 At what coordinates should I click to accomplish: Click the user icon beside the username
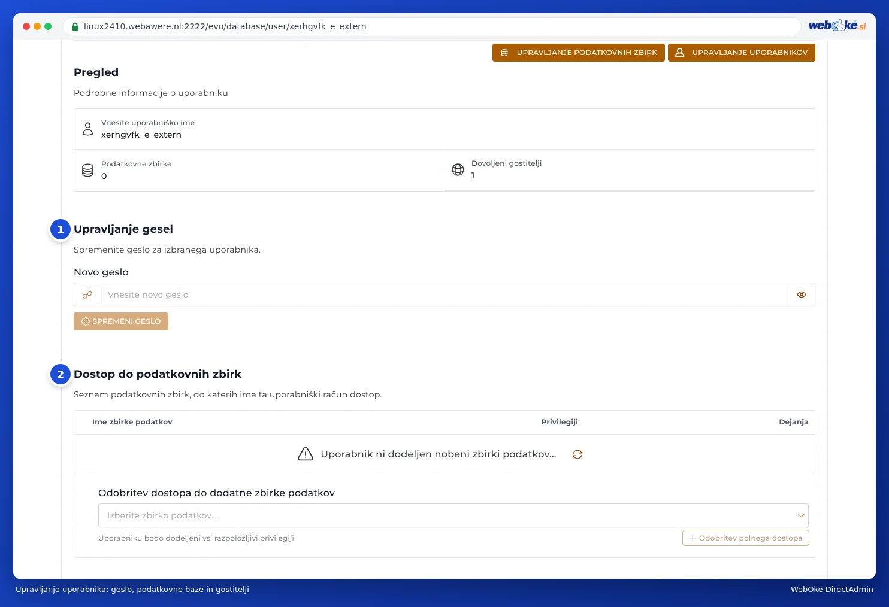(x=88, y=129)
